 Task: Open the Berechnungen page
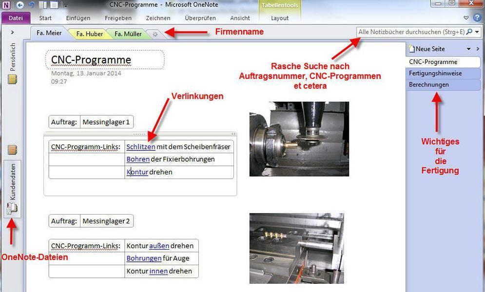[x=443, y=85]
